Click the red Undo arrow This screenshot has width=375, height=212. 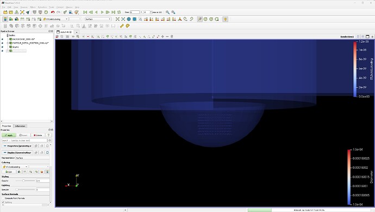(53, 12)
